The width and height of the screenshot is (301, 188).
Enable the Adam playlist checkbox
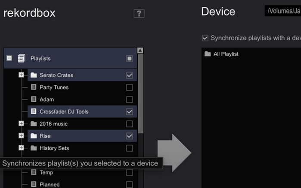pyautogui.click(x=129, y=100)
